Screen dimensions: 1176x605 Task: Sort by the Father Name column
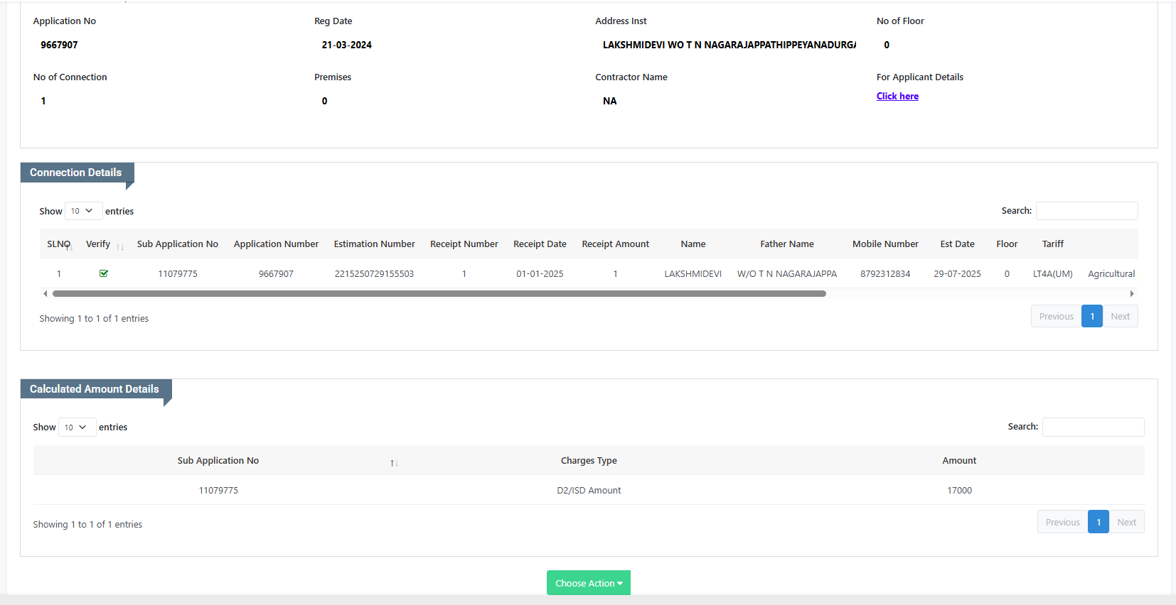[787, 244]
